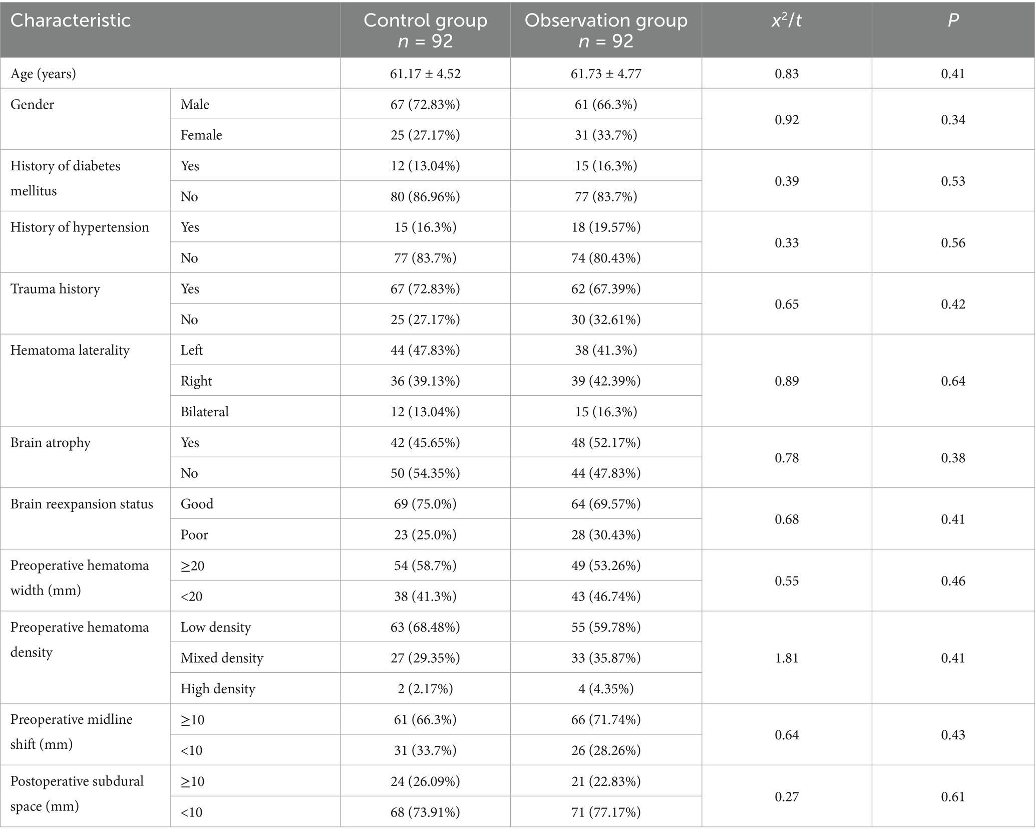Select the Brain atrophy row label
Image resolution: width=1035 pixels, height=836 pixels.
(50, 443)
